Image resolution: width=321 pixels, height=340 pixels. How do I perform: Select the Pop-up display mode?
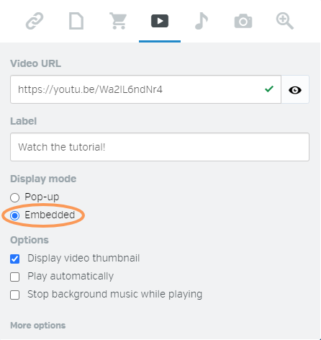[x=14, y=197]
